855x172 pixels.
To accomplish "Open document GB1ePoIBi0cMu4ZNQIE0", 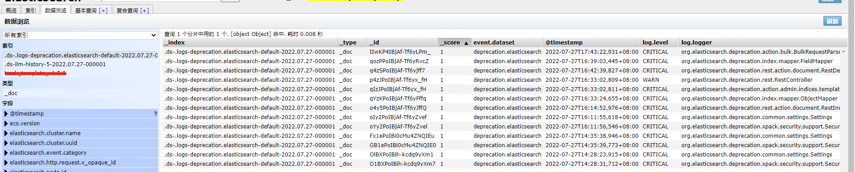I will [x=403, y=145].
